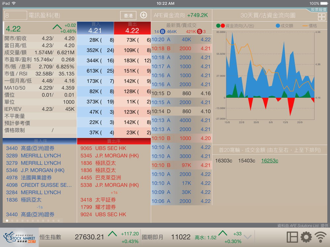The height and width of the screenshot is (247, 330).
Task: Tap the 30-day fund flow chart
Action: pyautogui.click(x=270, y=76)
